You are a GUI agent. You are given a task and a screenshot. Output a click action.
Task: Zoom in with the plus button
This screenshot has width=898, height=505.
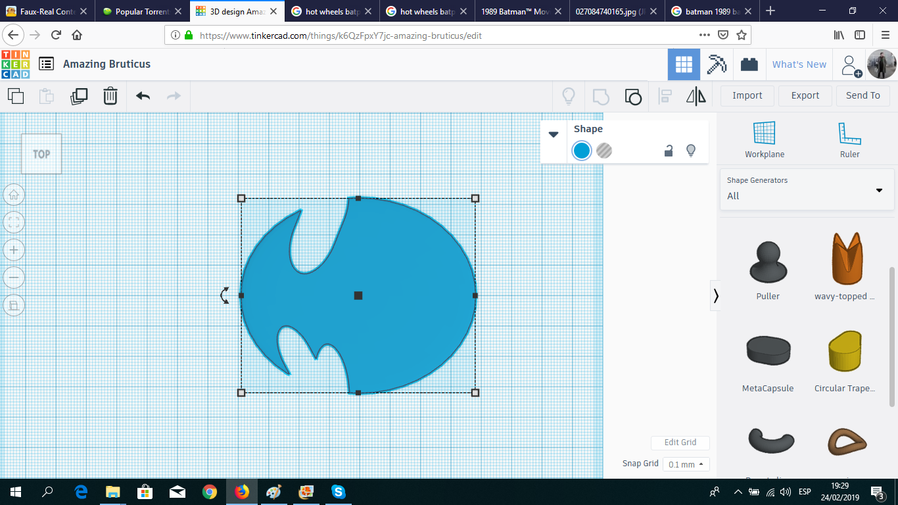click(x=14, y=250)
